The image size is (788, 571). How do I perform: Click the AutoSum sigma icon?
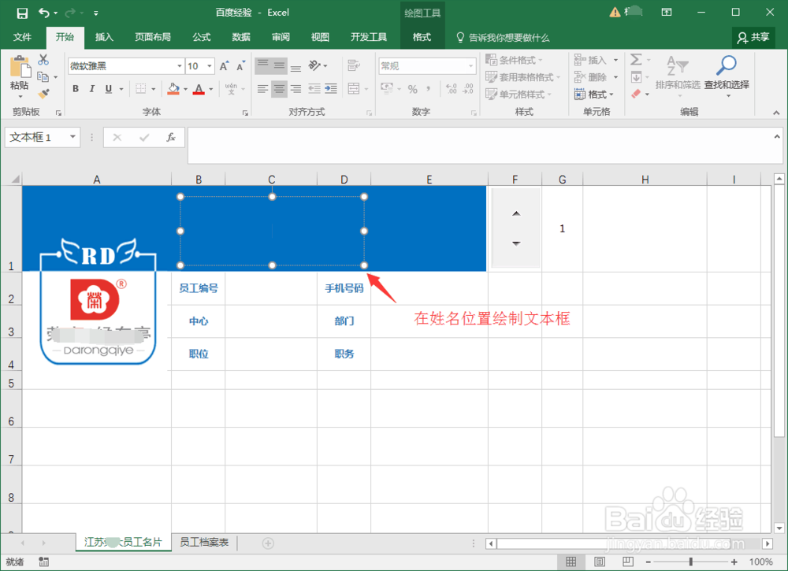[636, 60]
